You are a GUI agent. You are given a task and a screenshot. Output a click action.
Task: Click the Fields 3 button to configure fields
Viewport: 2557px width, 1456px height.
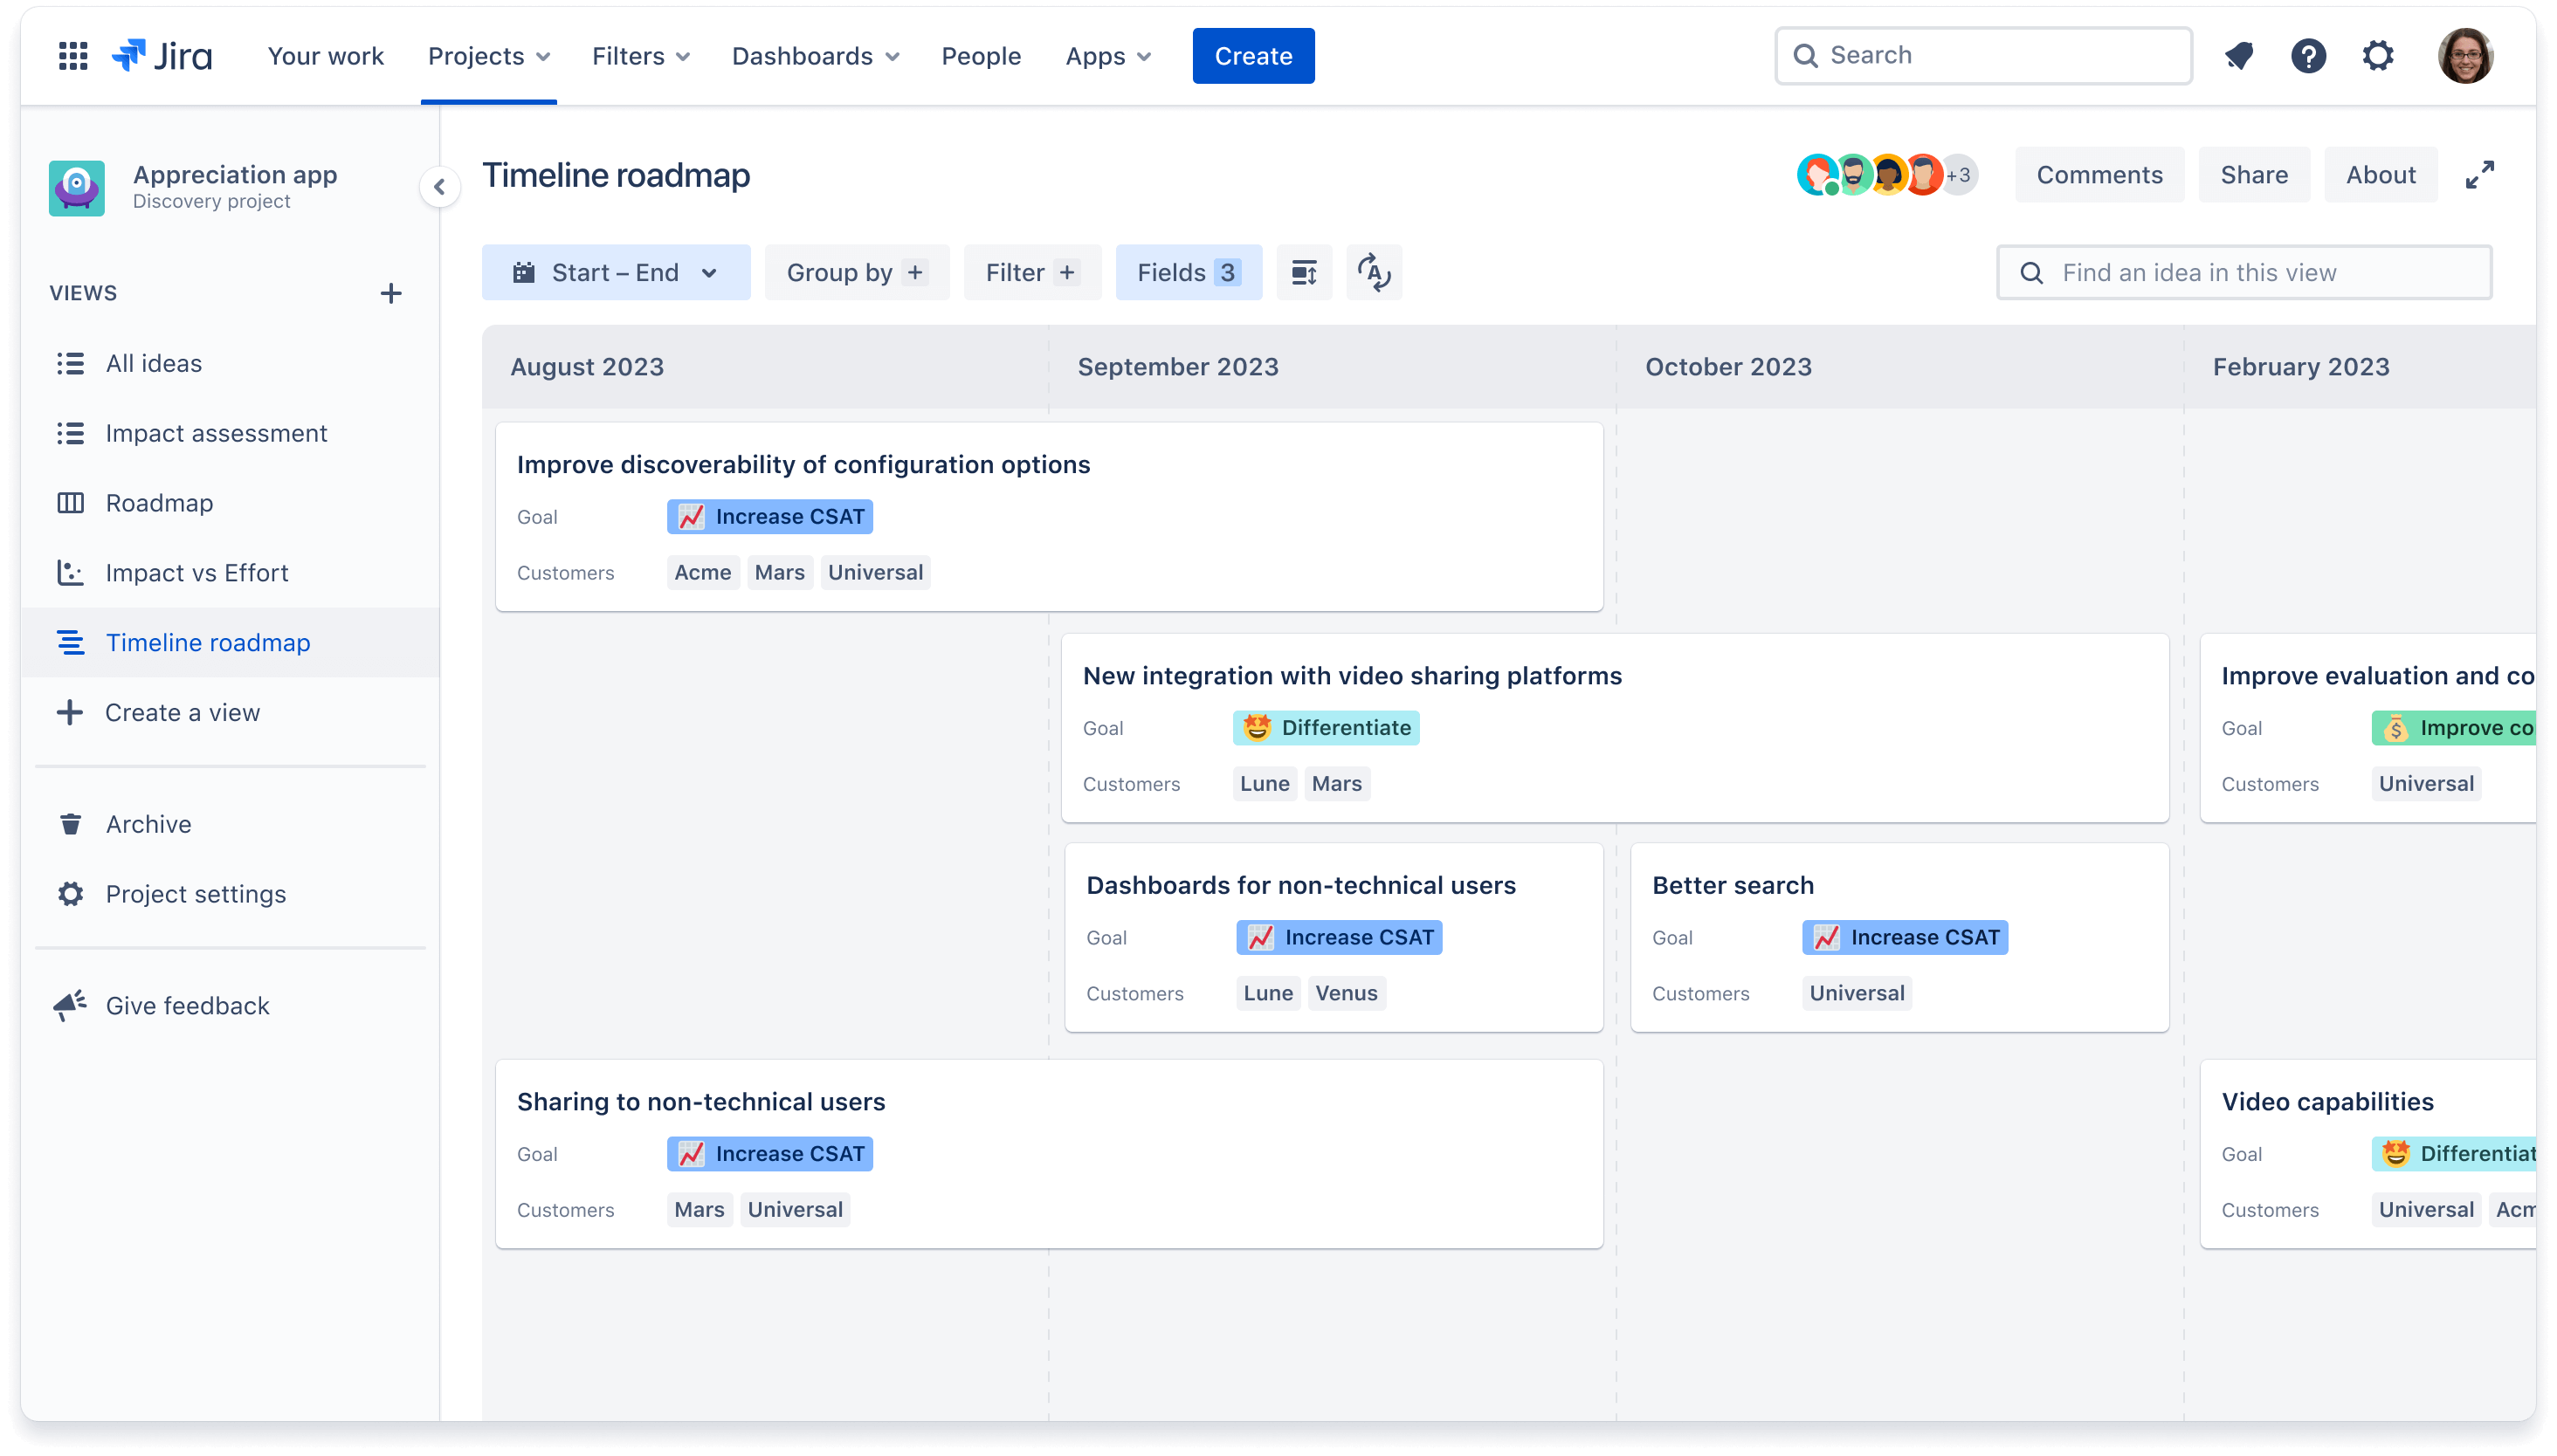1185,272
